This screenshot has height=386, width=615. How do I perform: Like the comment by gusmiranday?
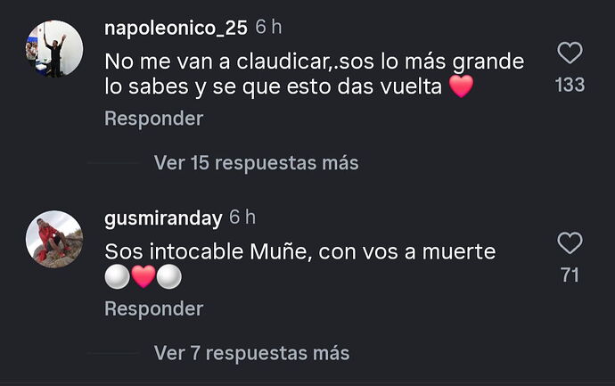click(570, 243)
